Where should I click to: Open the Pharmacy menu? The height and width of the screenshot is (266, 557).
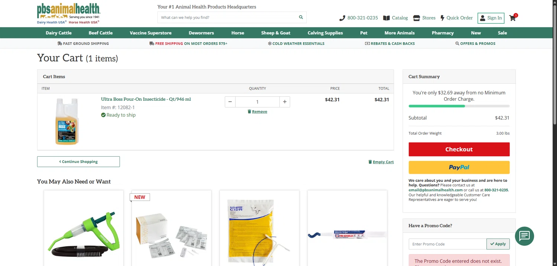click(443, 33)
